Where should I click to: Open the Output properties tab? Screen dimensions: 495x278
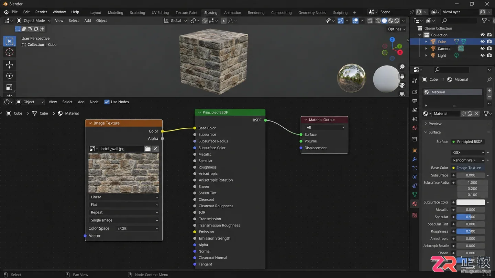point(415,101)
